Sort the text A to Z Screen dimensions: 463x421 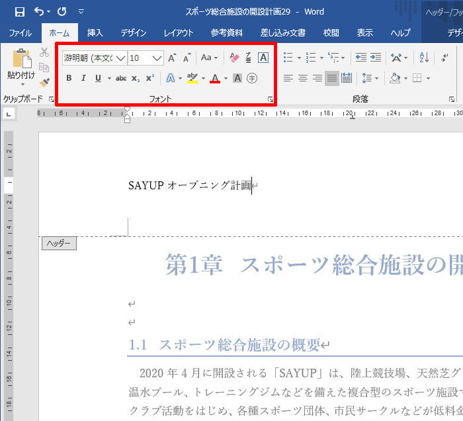click(424, 58)
